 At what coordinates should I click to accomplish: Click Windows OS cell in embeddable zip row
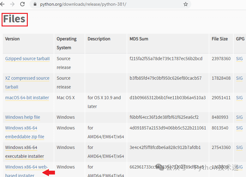[x=66, y=128]
